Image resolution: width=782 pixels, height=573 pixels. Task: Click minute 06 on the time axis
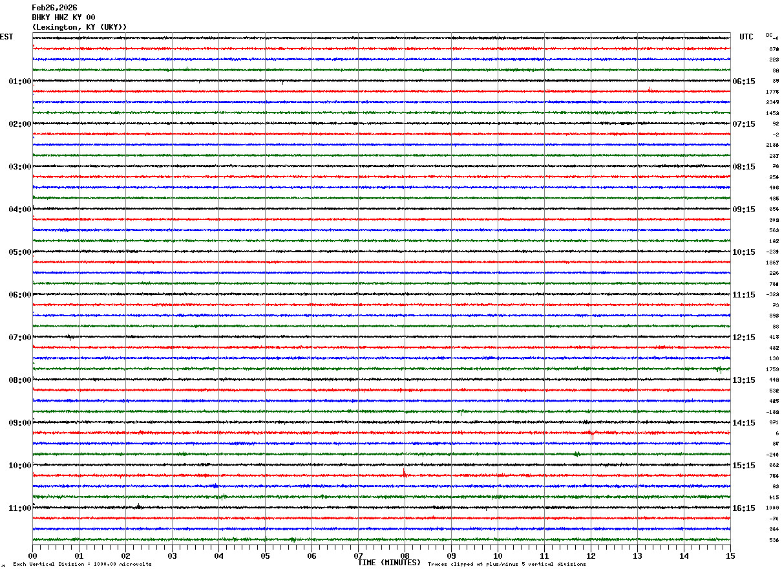pos(312,556)
